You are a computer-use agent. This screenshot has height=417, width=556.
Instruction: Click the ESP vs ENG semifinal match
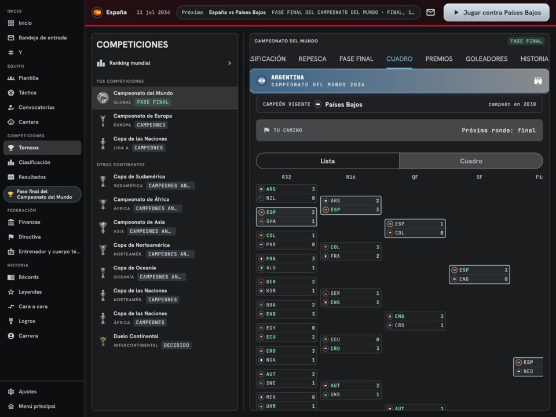[x=480, y=275]
